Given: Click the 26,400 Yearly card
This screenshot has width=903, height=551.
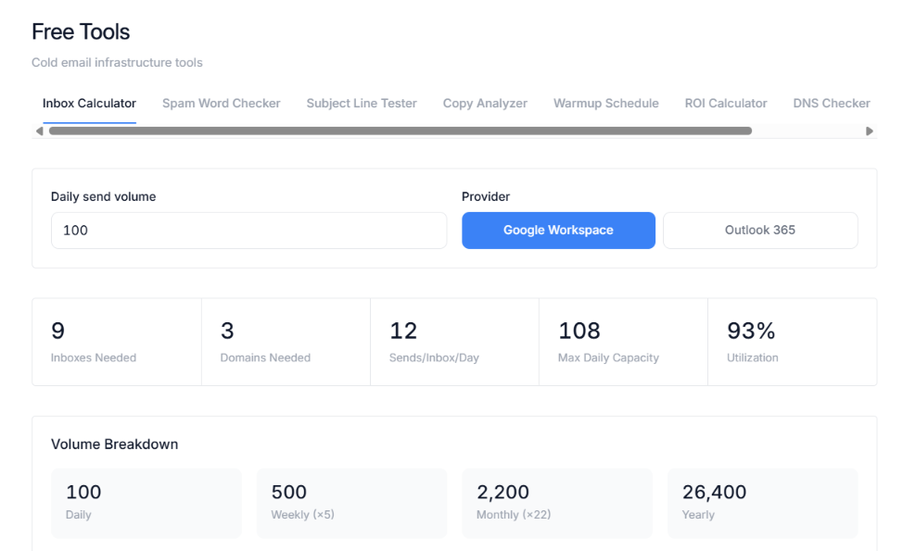Looking at the screenshot, I should pyautogui.click(x=763, y=503).
